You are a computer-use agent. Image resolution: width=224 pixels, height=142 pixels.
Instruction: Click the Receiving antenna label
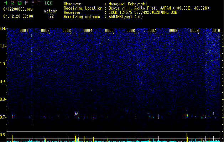click(82, 17)
